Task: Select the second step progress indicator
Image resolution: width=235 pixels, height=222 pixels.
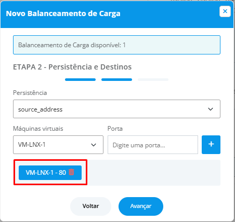Action: [x=116, y=79]
